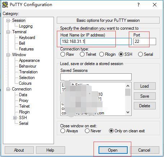Screen dimensions: 164x157
Task: Open the Appearance settings category
Action: pyautogui.click(x=29, y=60)
